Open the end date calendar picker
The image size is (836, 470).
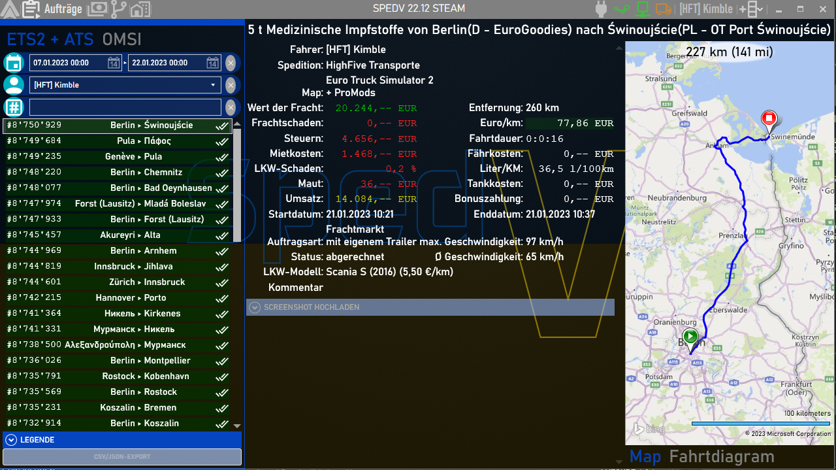coord(212,63)
